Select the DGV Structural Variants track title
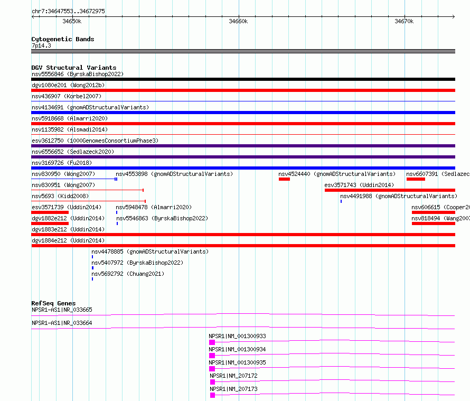470x401 pixels. tap(74, 68)
